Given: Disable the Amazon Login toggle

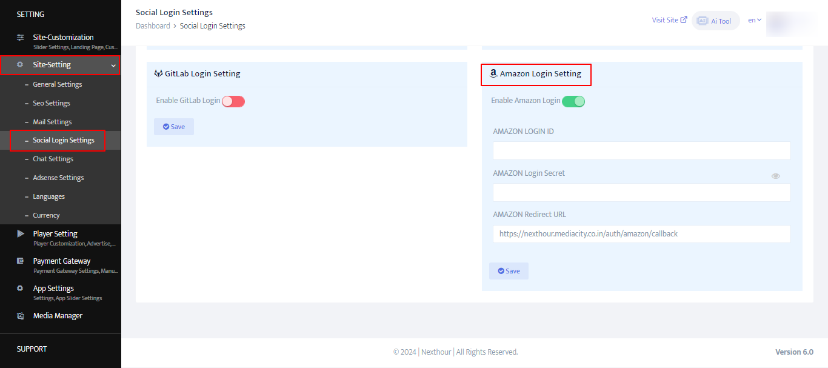Looking at the screenshot, I should tap(573, 101).
